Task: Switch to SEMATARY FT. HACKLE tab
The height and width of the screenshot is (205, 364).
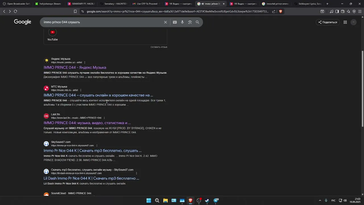Action: click(x=81, y=4)
